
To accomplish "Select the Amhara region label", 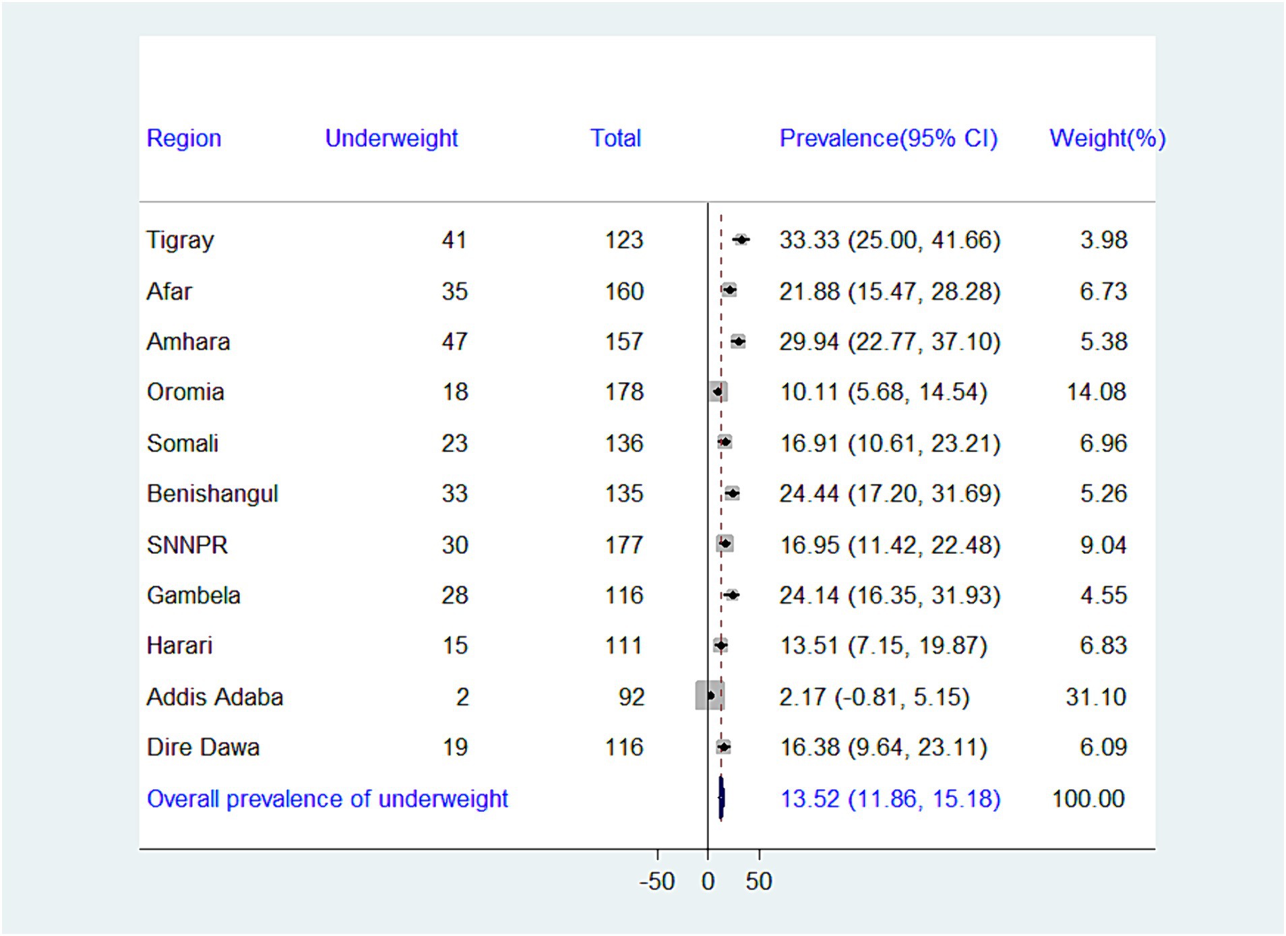I will click(x=188, y=342).
